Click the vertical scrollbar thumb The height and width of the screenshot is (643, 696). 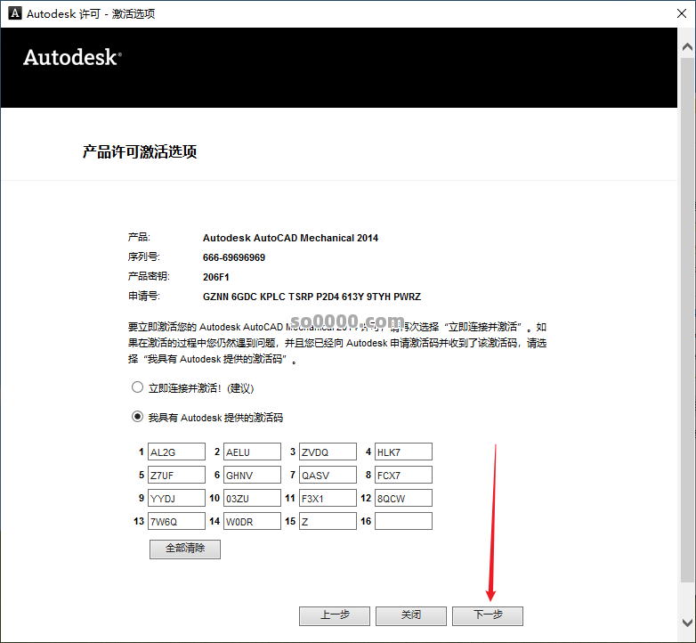(x=687, y=320)
